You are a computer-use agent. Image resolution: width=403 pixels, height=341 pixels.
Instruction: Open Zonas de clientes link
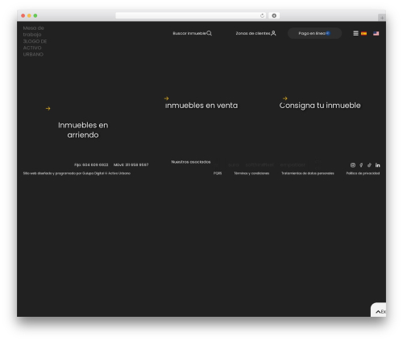[253, 33]
